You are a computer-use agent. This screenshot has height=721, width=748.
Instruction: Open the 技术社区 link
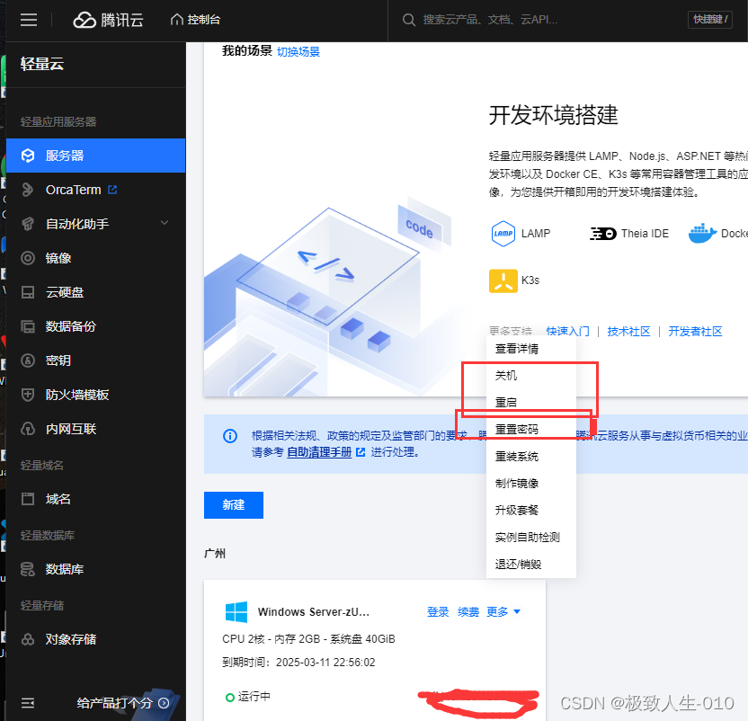point(628,331)
